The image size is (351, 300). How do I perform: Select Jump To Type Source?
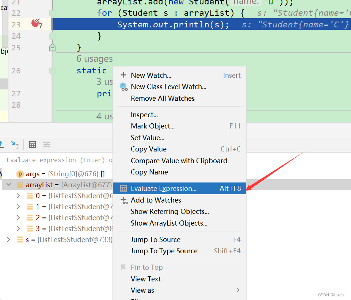[x=179, y=251]
